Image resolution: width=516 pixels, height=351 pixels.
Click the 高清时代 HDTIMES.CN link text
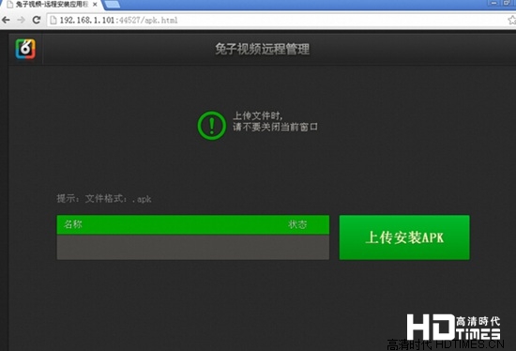(446, 344)
